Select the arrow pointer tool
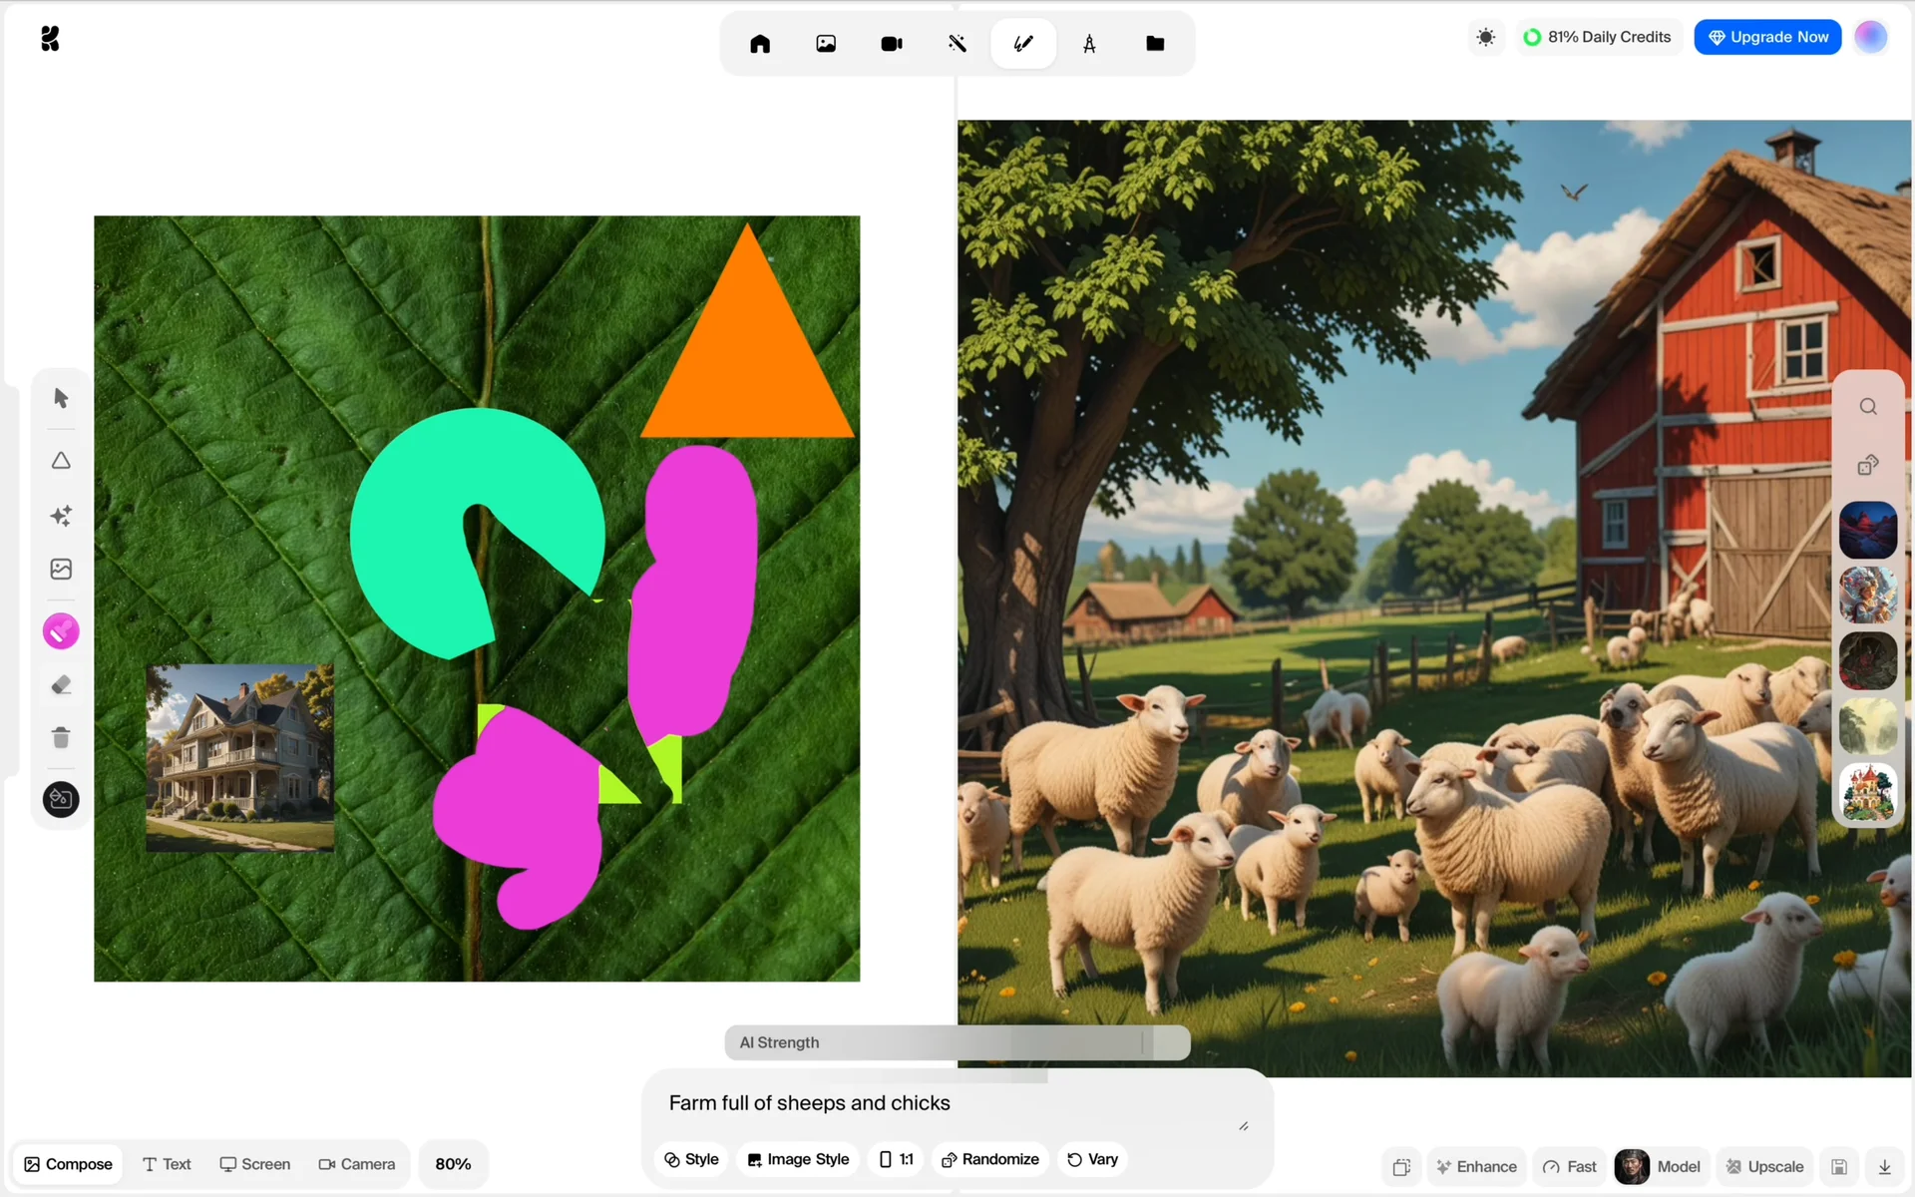The height and width of the screenshot is (1197, 1915). pos(61,398)
